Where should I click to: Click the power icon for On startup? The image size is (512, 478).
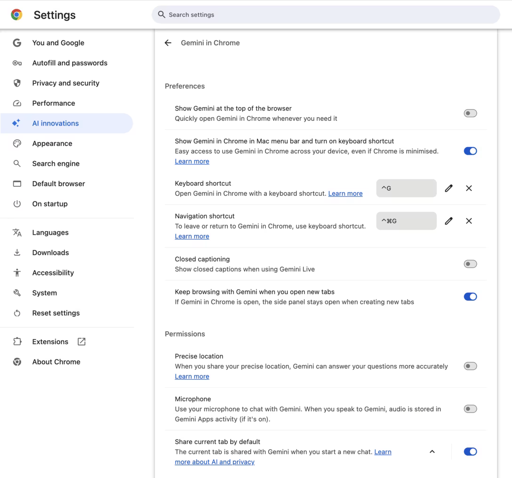point(17,204)
